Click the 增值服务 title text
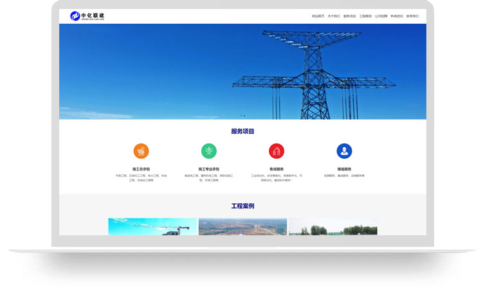 click(x=344, y=169)
